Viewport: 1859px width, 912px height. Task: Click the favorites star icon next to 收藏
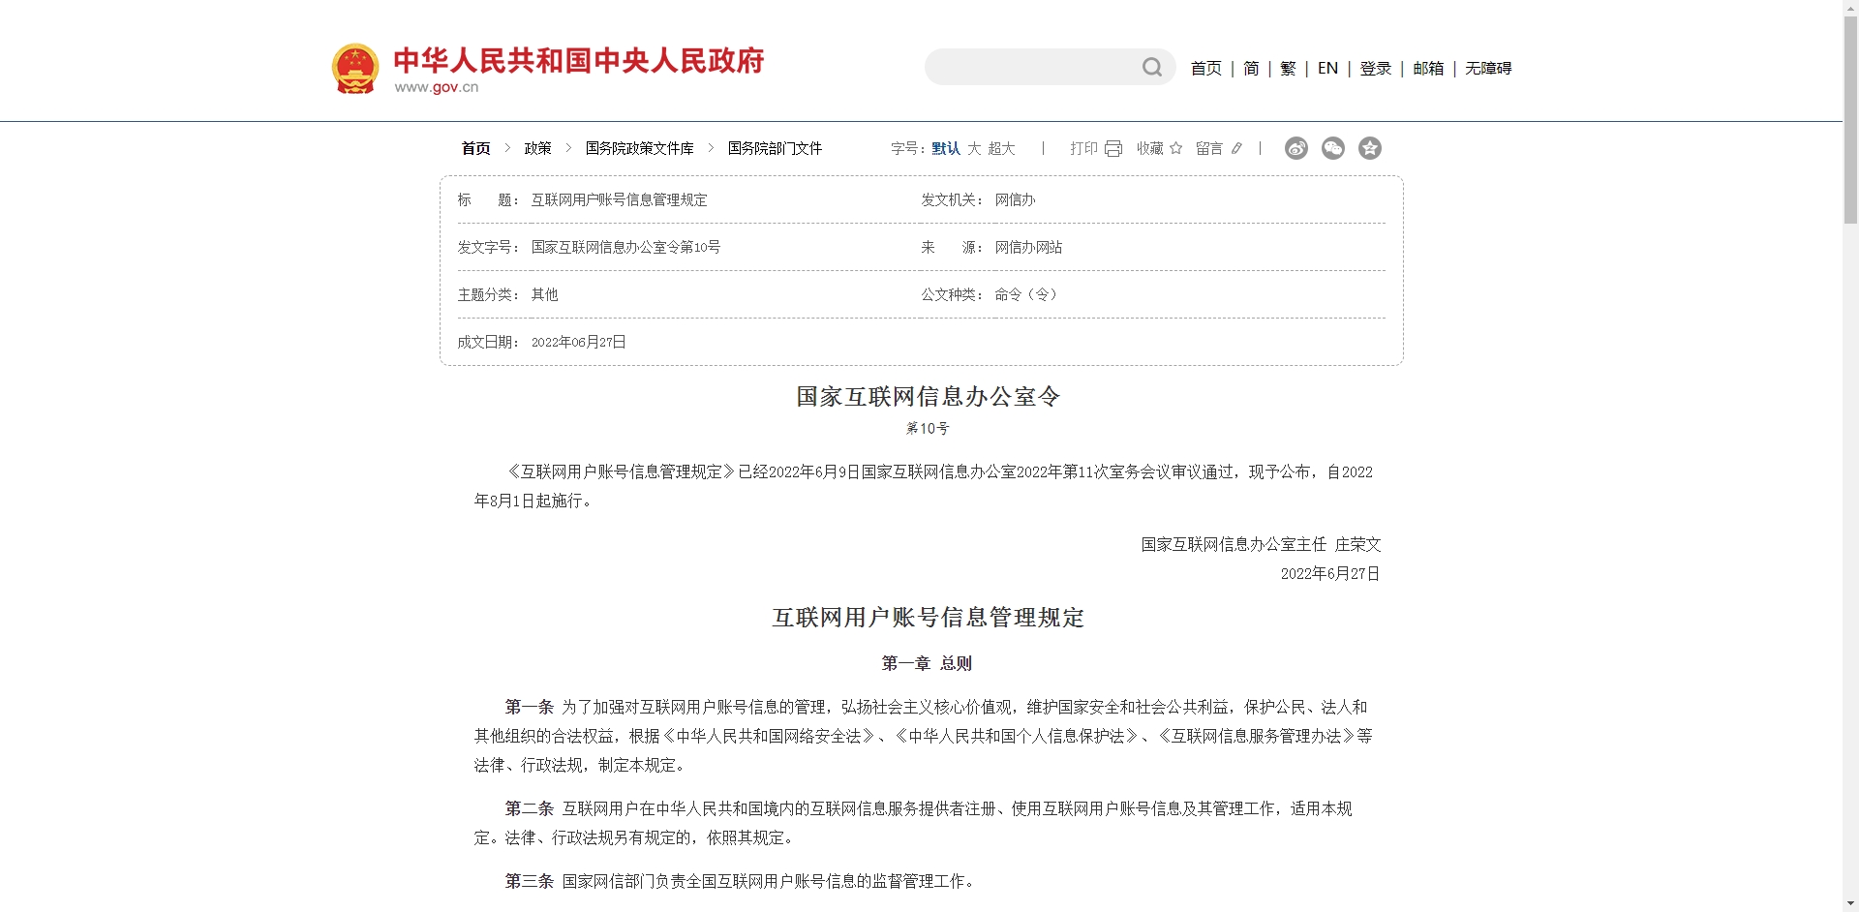1176,148
